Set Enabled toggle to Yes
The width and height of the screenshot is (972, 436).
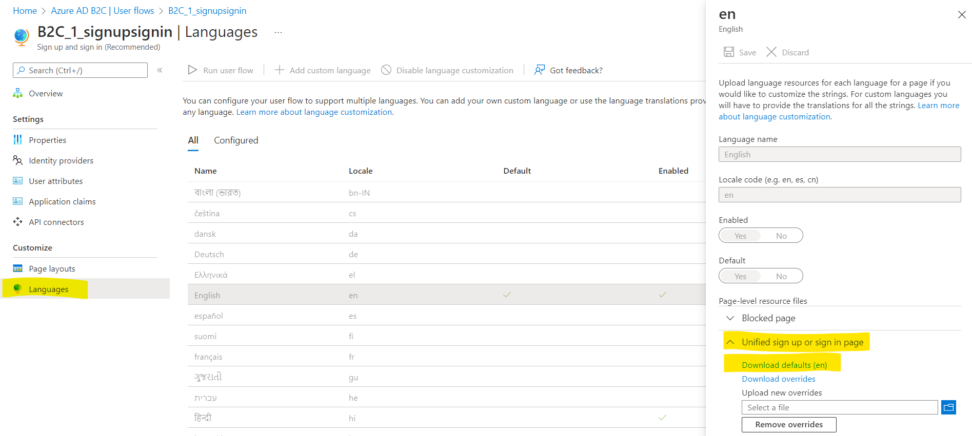[x=740, y=236]
